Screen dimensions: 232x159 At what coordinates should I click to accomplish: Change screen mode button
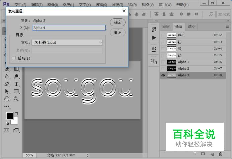pos(16,130)
